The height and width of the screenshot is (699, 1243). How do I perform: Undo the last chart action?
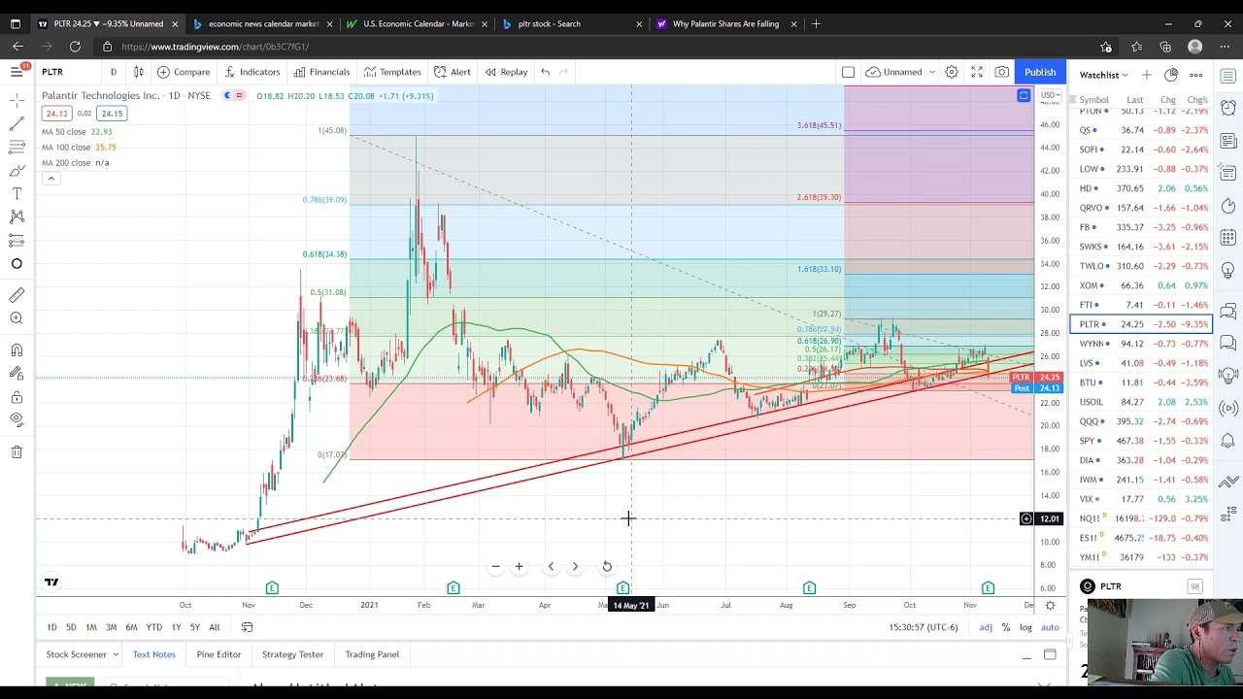[546, 71]
